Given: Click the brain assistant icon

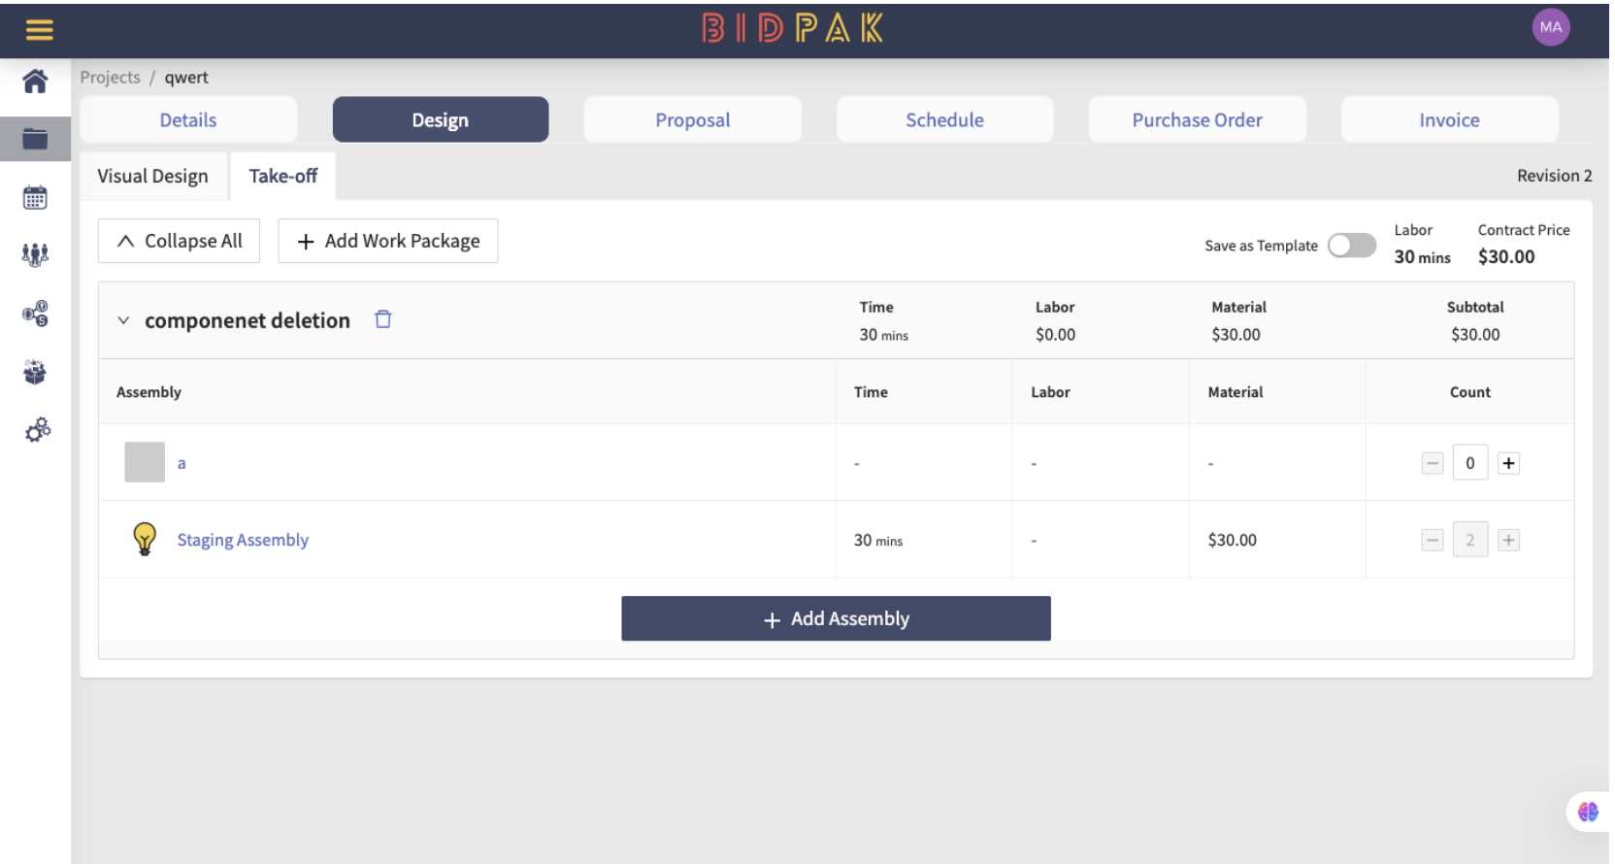Looking at the screenshot, I should 1588,812.
